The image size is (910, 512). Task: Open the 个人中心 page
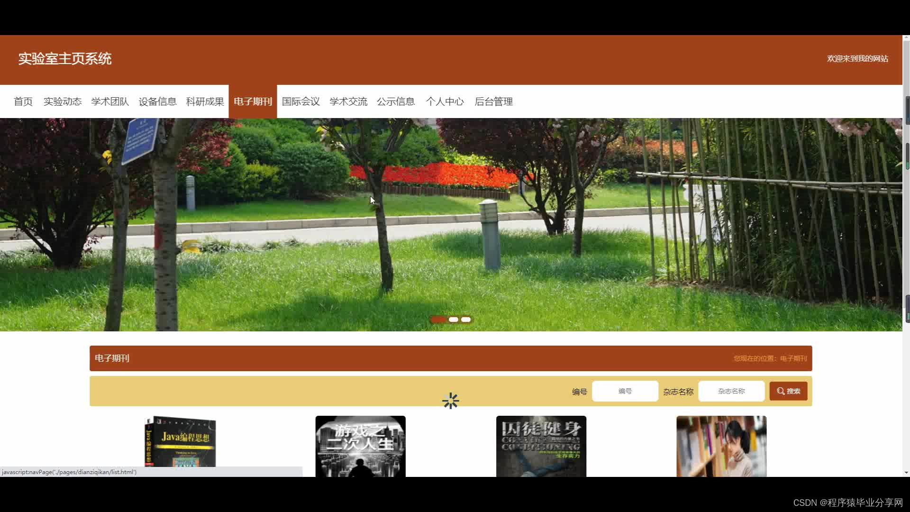tap(445, 101)
